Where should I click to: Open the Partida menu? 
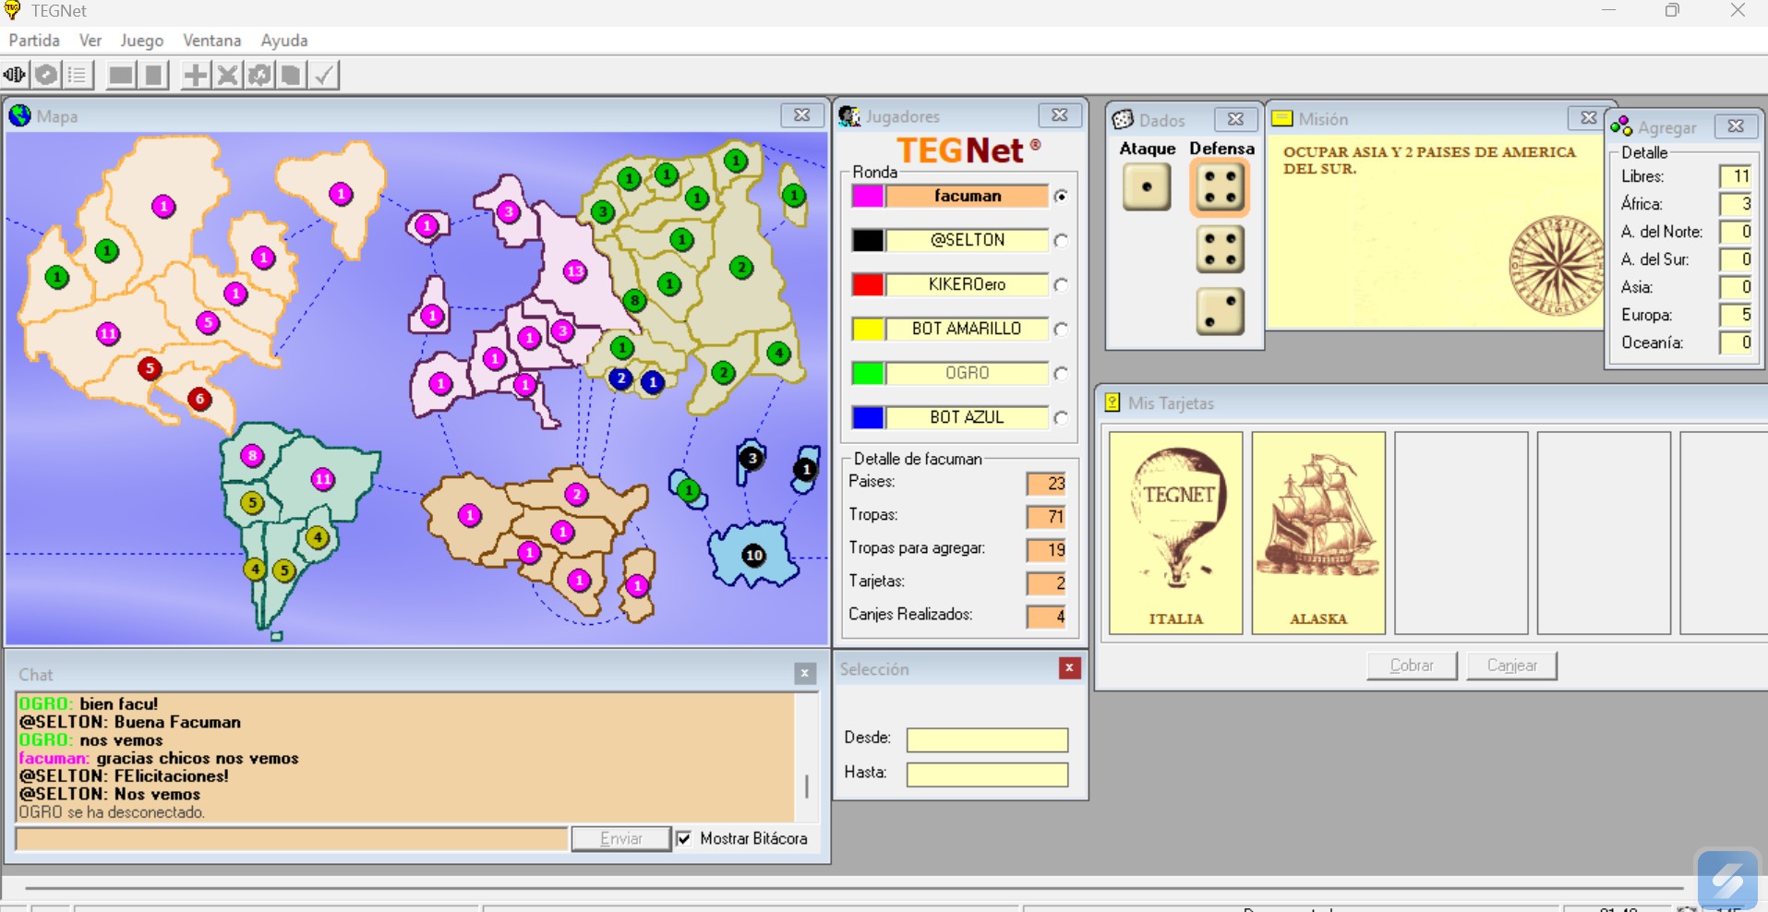pos(34,41)
